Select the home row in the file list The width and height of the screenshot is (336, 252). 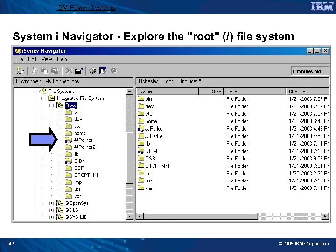point(233,121)
